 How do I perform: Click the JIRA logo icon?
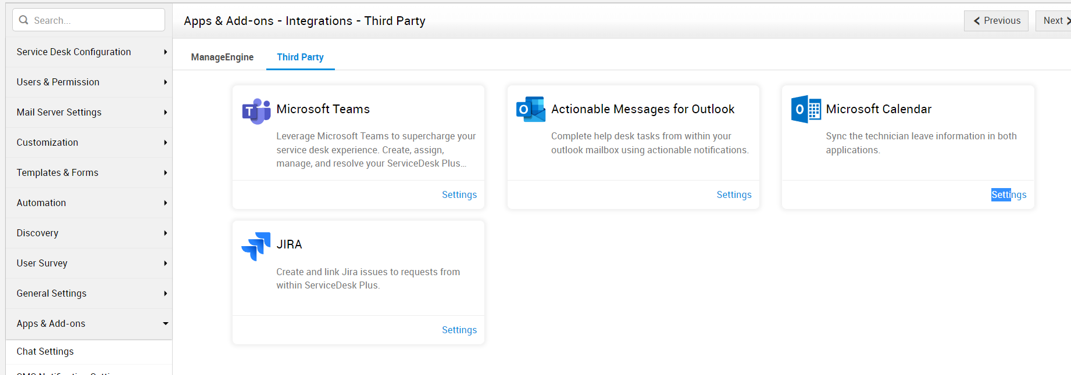click(x=256, y=246)
